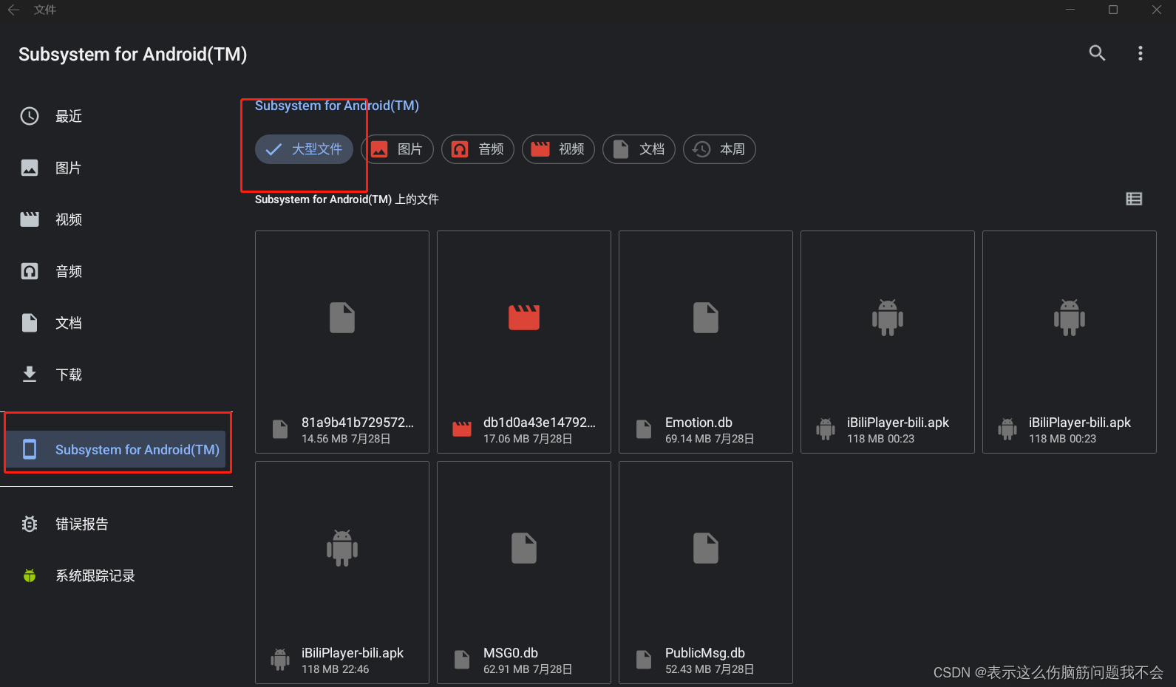Click the history clock icon on 本周 chip
Image resolution: width=1176 pixels, height=687 pixels.
(x=701, y=149)
